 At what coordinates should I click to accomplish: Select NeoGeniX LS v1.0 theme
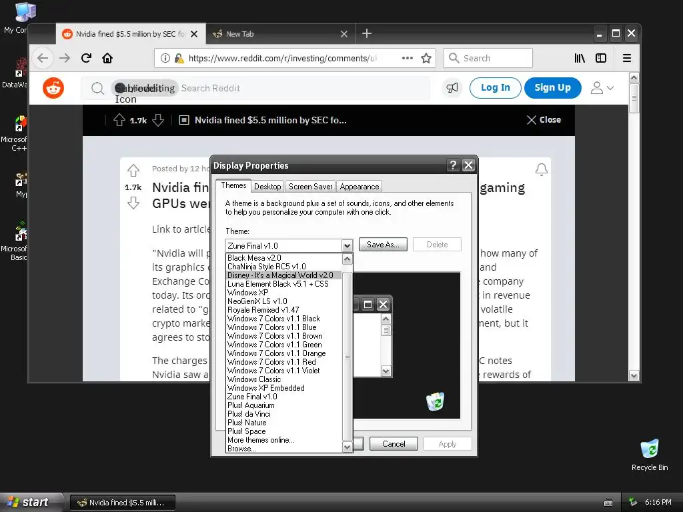click(x=283, y=301)
